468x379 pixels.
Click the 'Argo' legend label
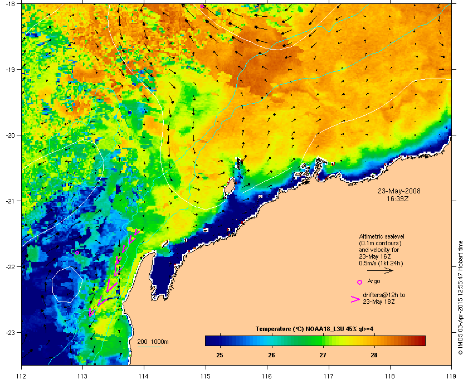374,281
